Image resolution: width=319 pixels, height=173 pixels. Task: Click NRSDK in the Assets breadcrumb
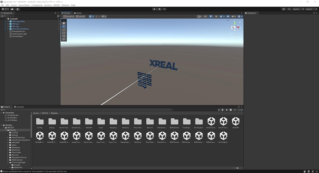tap(45, 113)
